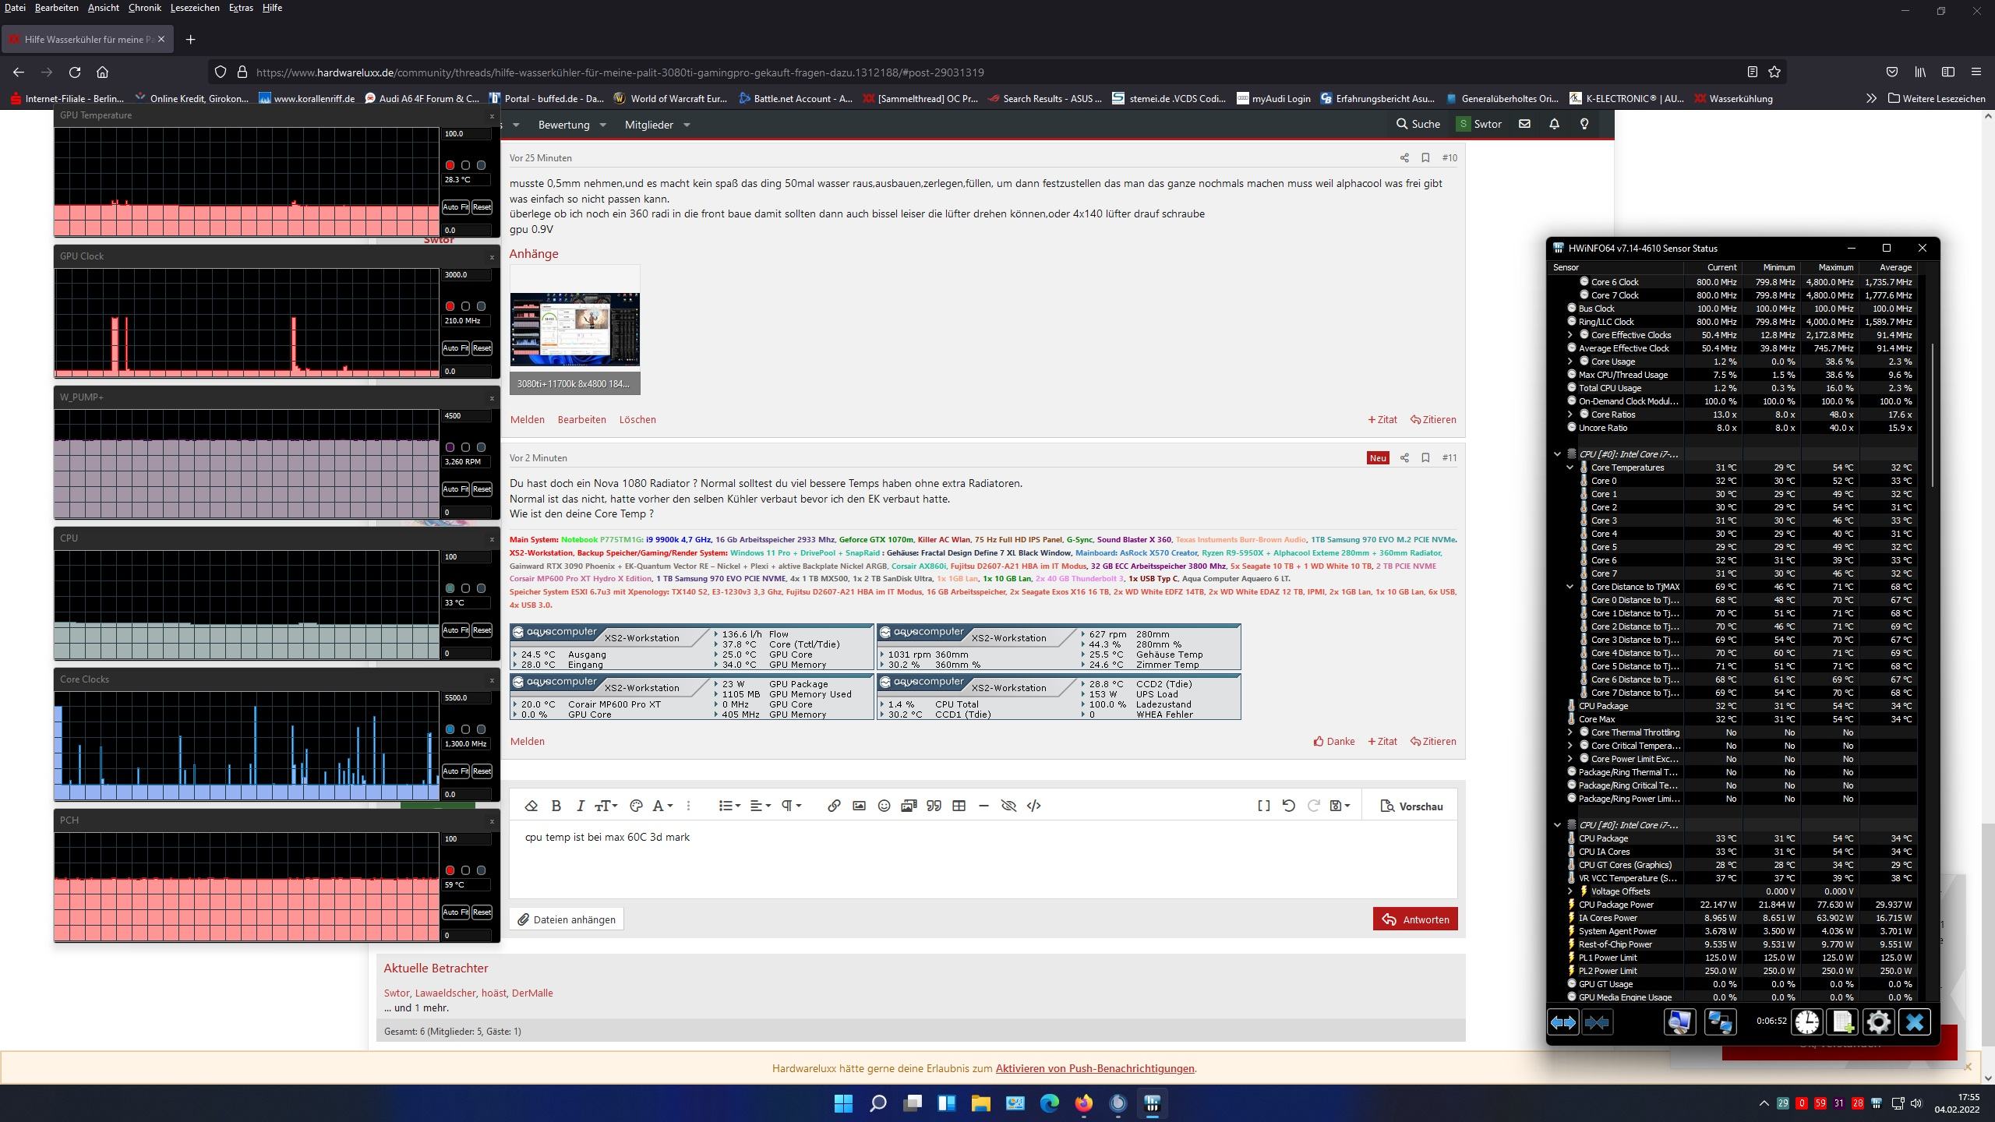Open text alignment dropdown in editor
Screen dimensions: 1995x1122
click(x=761, y=806)
